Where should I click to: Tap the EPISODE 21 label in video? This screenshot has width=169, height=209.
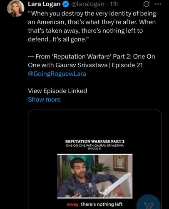coord(94,149)
